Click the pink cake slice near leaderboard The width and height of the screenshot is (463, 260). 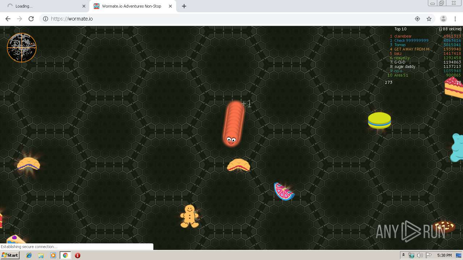tap(454, 87)
